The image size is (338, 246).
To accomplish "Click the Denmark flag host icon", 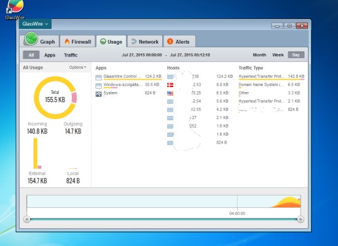I will point(170,85).
